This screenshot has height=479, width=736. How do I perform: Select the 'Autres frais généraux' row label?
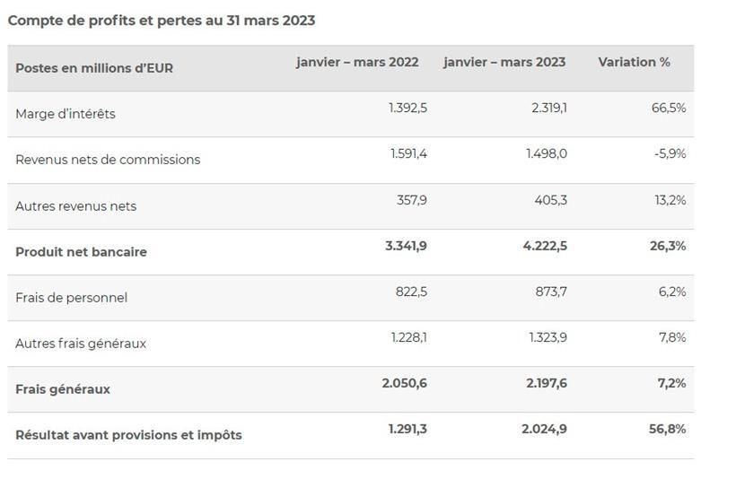(81, 344)
